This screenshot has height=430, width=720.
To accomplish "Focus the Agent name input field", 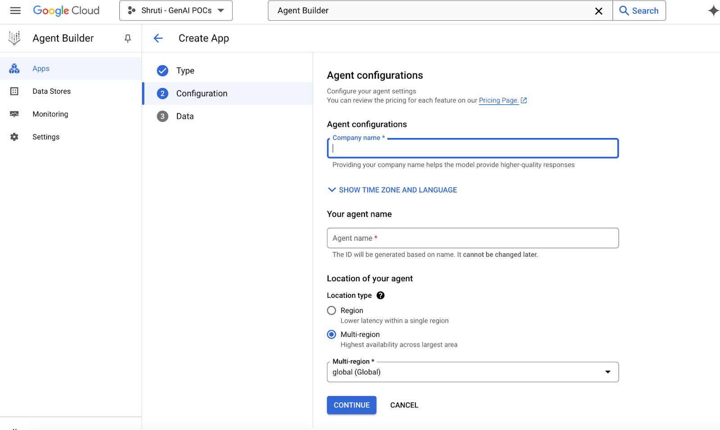I will (x=472, y=238).
